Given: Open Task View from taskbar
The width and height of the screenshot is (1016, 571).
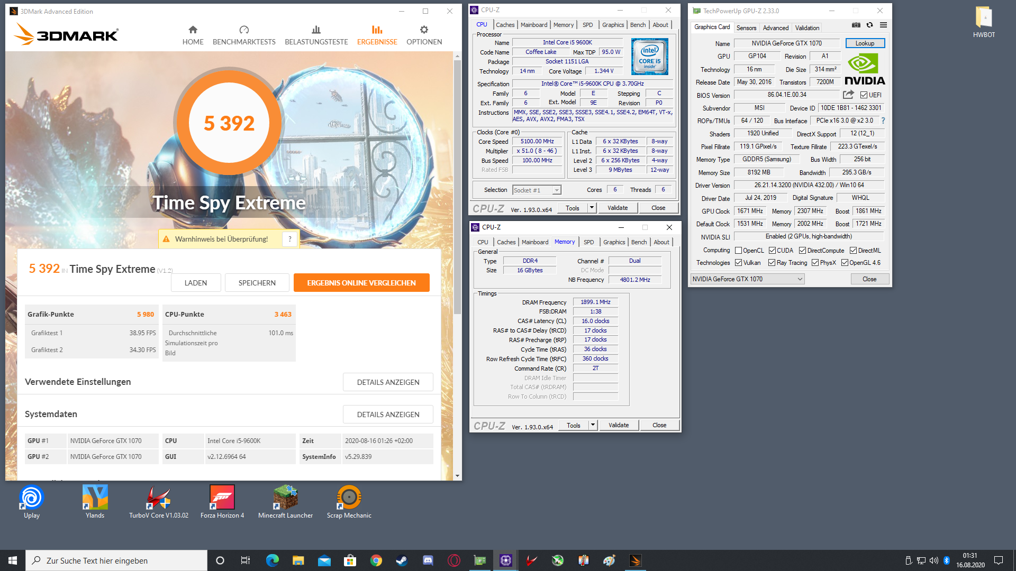Looking at the screenshot, I should point(246,560).
